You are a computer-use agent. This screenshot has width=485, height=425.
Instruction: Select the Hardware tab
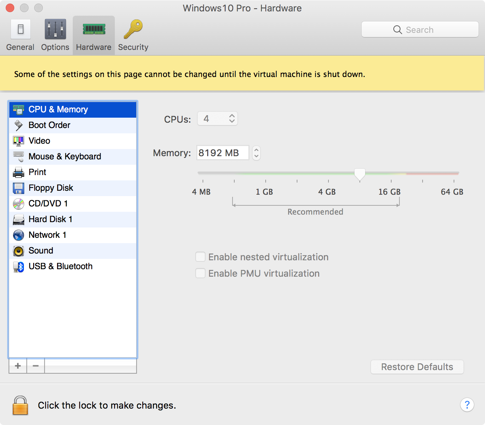tap(94, 35)
